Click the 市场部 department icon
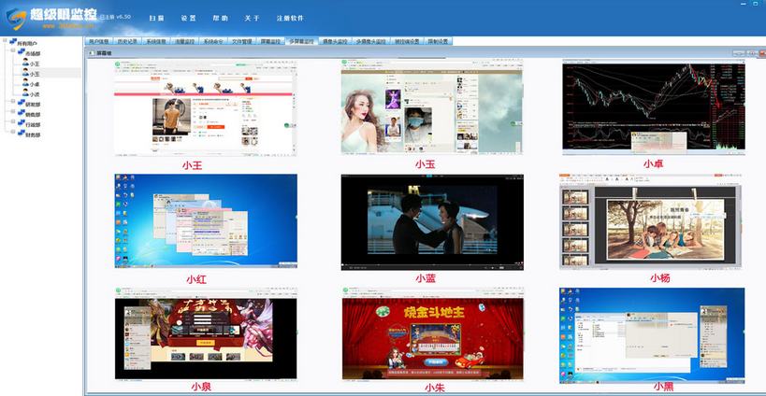 click(x=22, y=52)
